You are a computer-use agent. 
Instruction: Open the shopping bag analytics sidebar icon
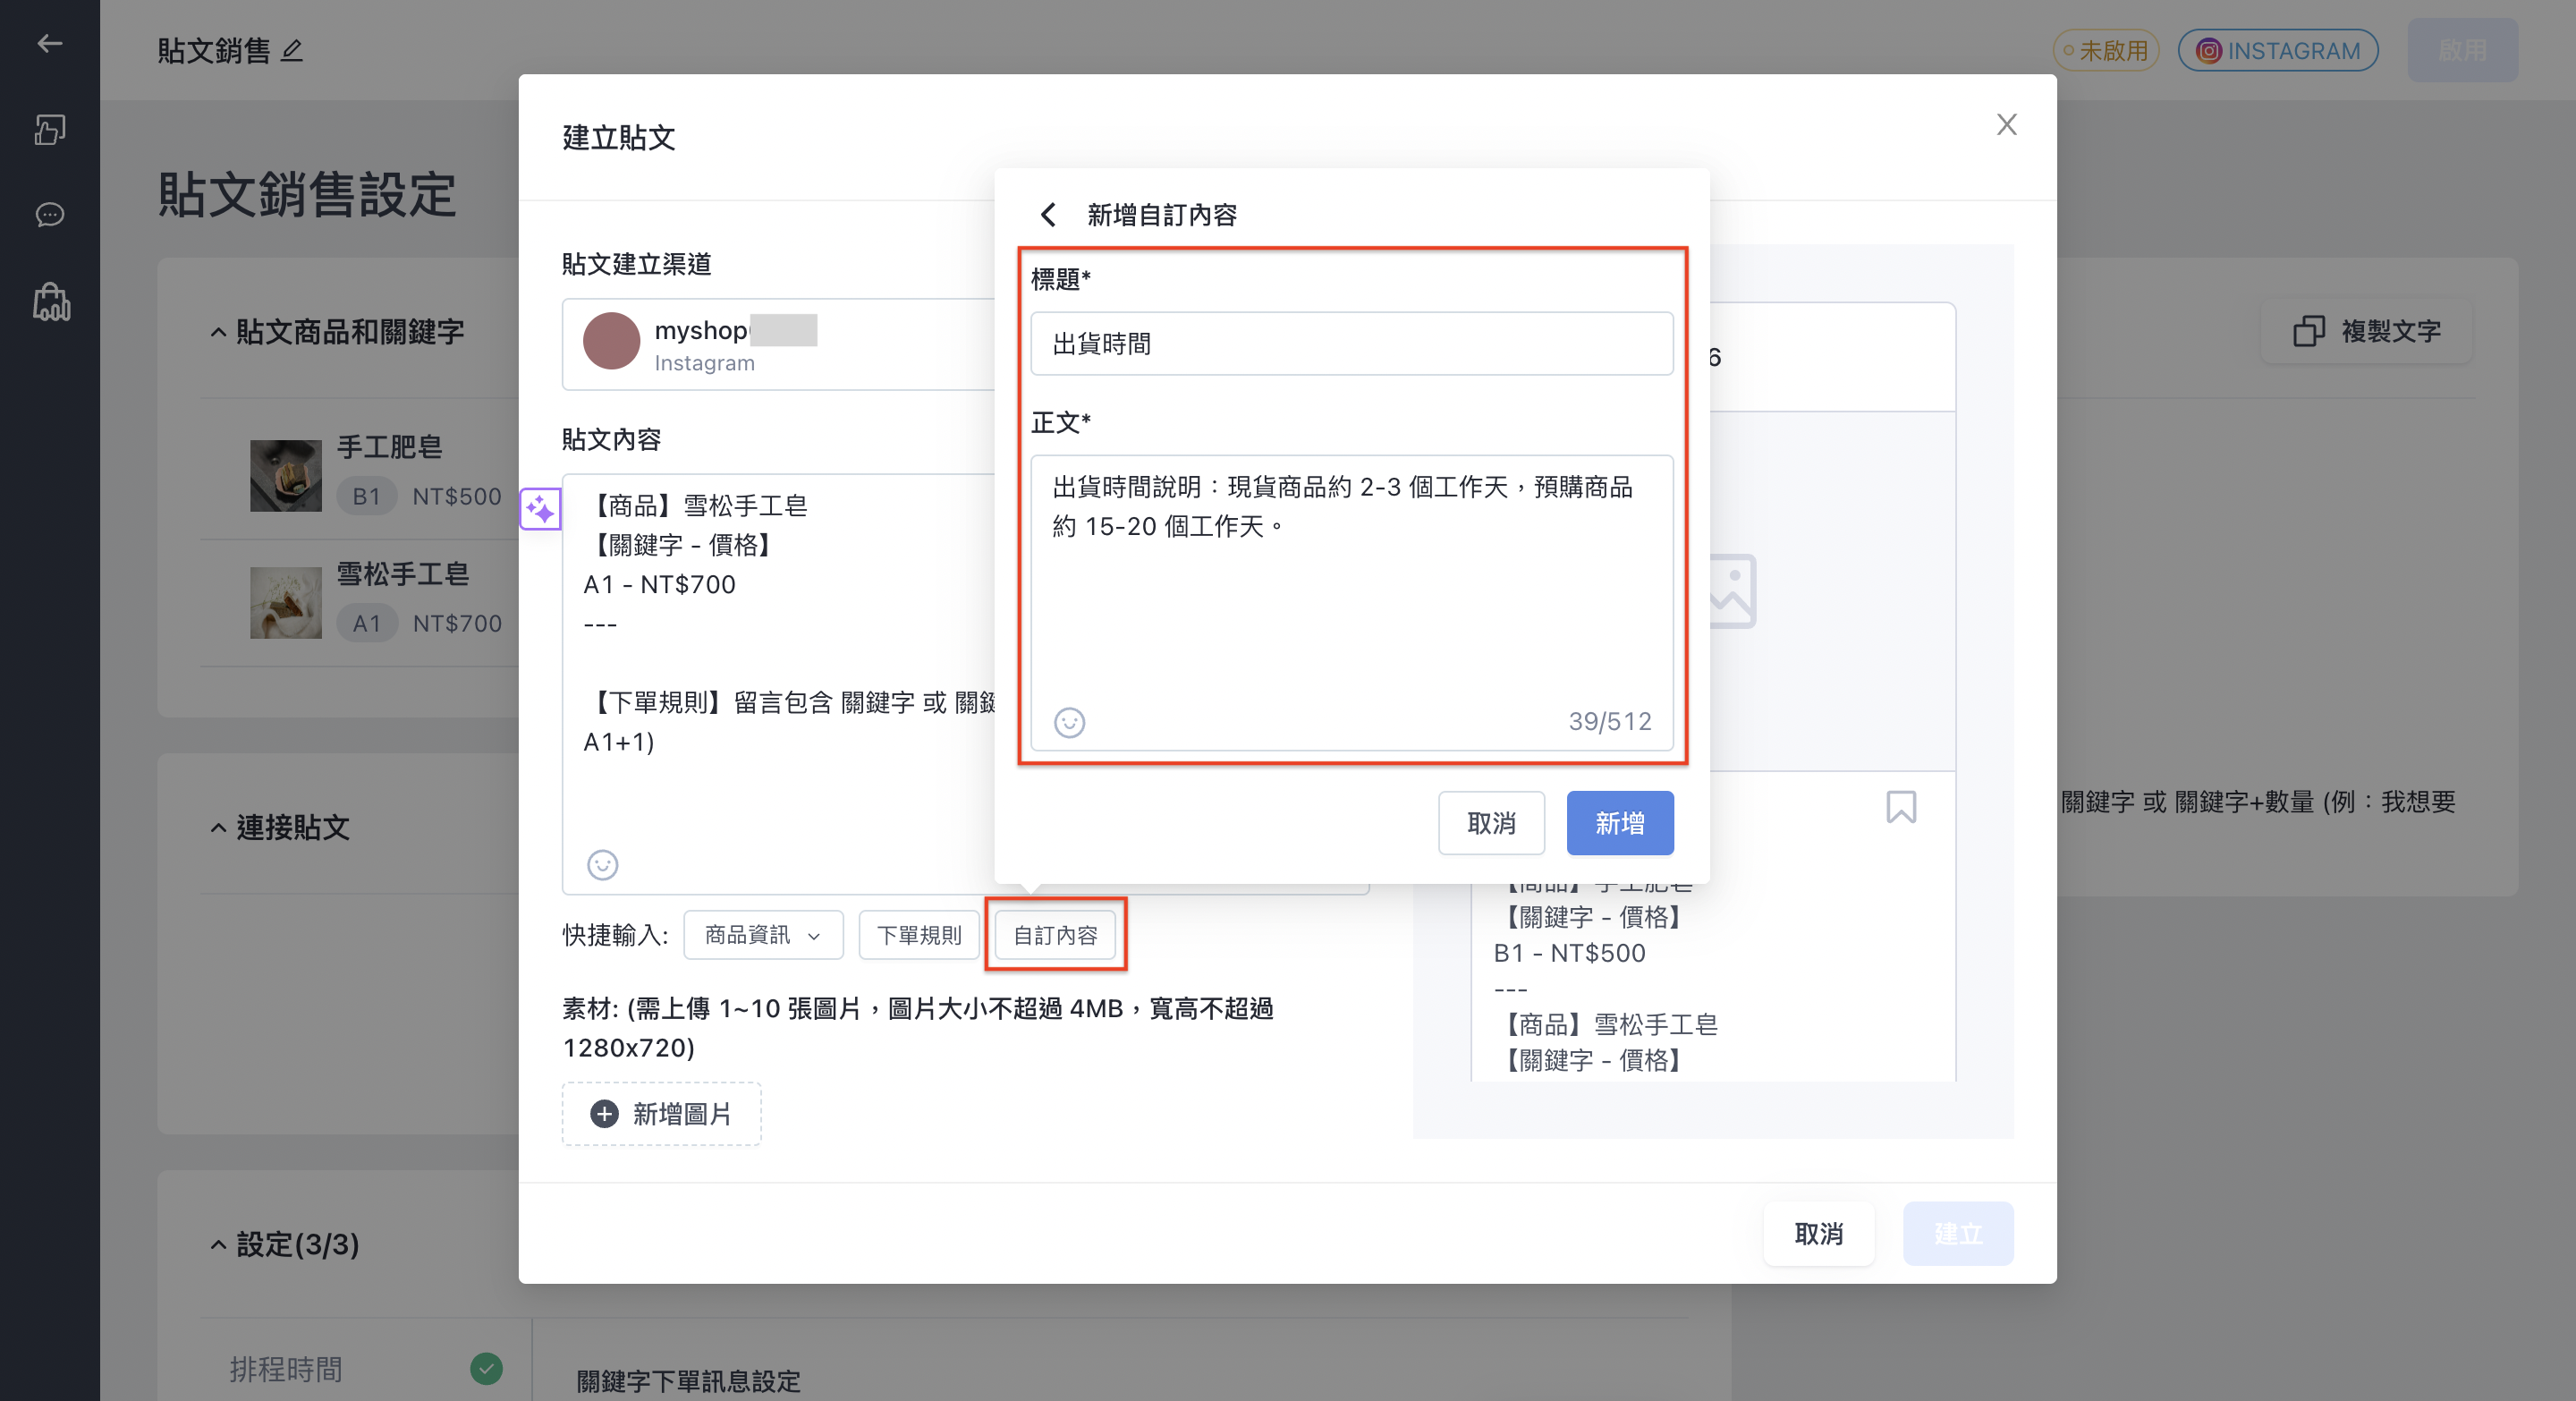click(51, 301)
